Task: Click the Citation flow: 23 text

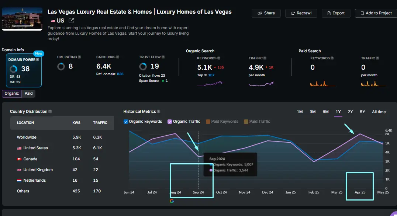Action: pos(152,75)
